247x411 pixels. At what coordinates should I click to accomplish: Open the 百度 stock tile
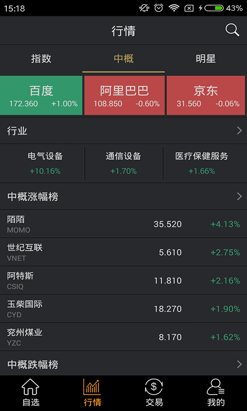[x=41, y=96]
